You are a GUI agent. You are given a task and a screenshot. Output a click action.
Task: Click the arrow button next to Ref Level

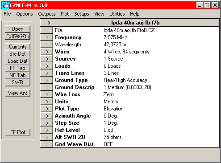(x=46, y=130)
